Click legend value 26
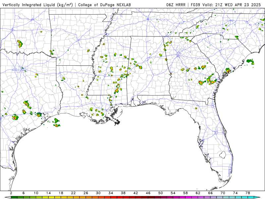Viewport: 265px width, 199px height. 86,193
